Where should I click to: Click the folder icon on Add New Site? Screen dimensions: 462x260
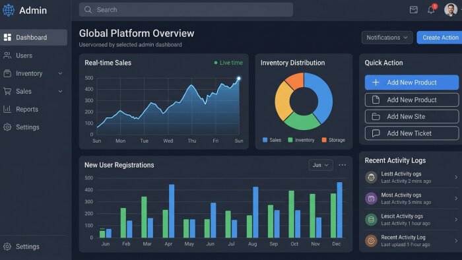pyautogui.click(x=376, y=117)
